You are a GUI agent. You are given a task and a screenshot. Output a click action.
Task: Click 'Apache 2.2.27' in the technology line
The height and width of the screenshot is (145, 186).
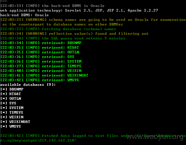(x=143, y=10)
